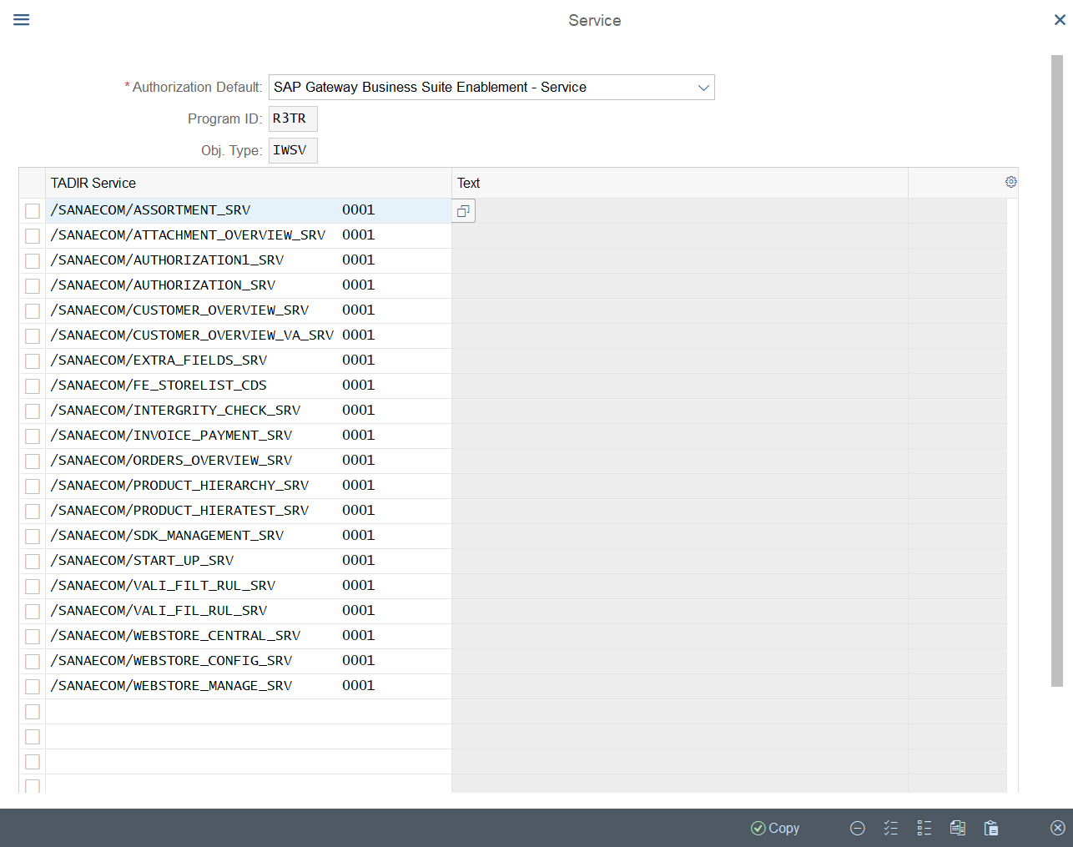The width and height of the screenshot is (1073, 847).
Task: Click the /SANAECOM/ASSORTMENT_SRV service cell
Action: (249, 210)
